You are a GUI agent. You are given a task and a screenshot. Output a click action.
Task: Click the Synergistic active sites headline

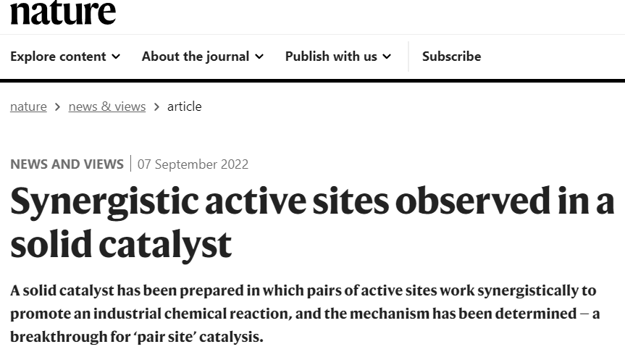pos(312,222)
